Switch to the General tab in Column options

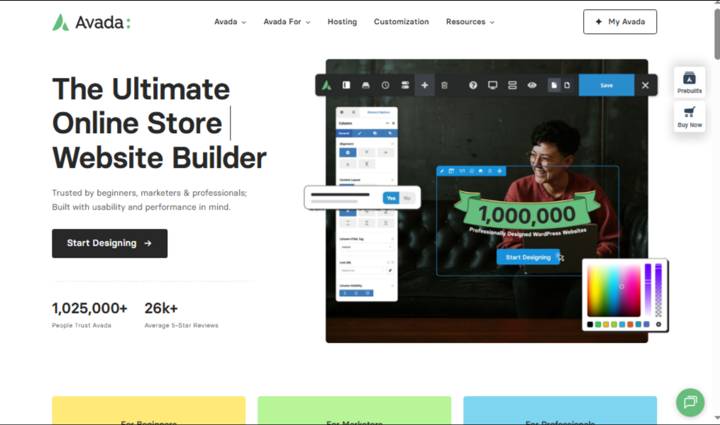tap(345, 133)
